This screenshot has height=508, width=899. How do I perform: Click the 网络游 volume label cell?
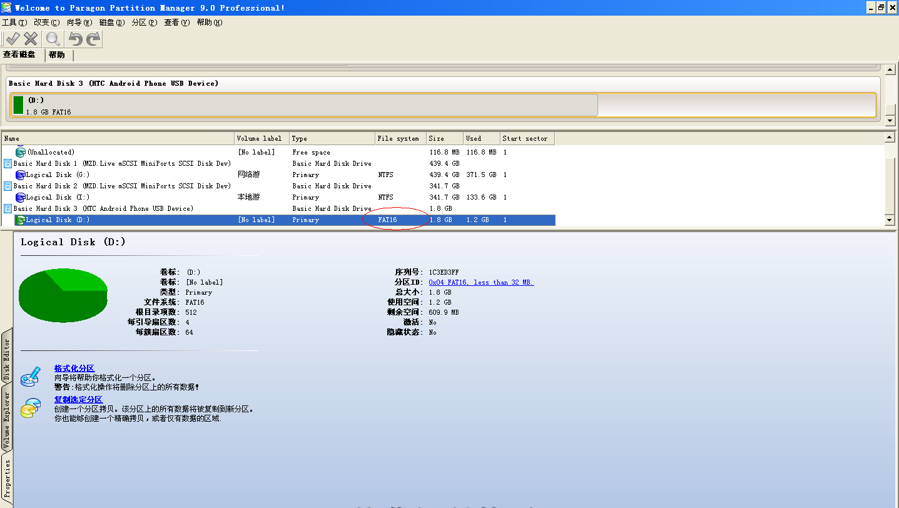click(x=248, y=175)
